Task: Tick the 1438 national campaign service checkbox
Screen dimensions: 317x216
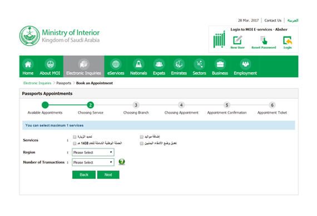Action: tap(75, 143)
